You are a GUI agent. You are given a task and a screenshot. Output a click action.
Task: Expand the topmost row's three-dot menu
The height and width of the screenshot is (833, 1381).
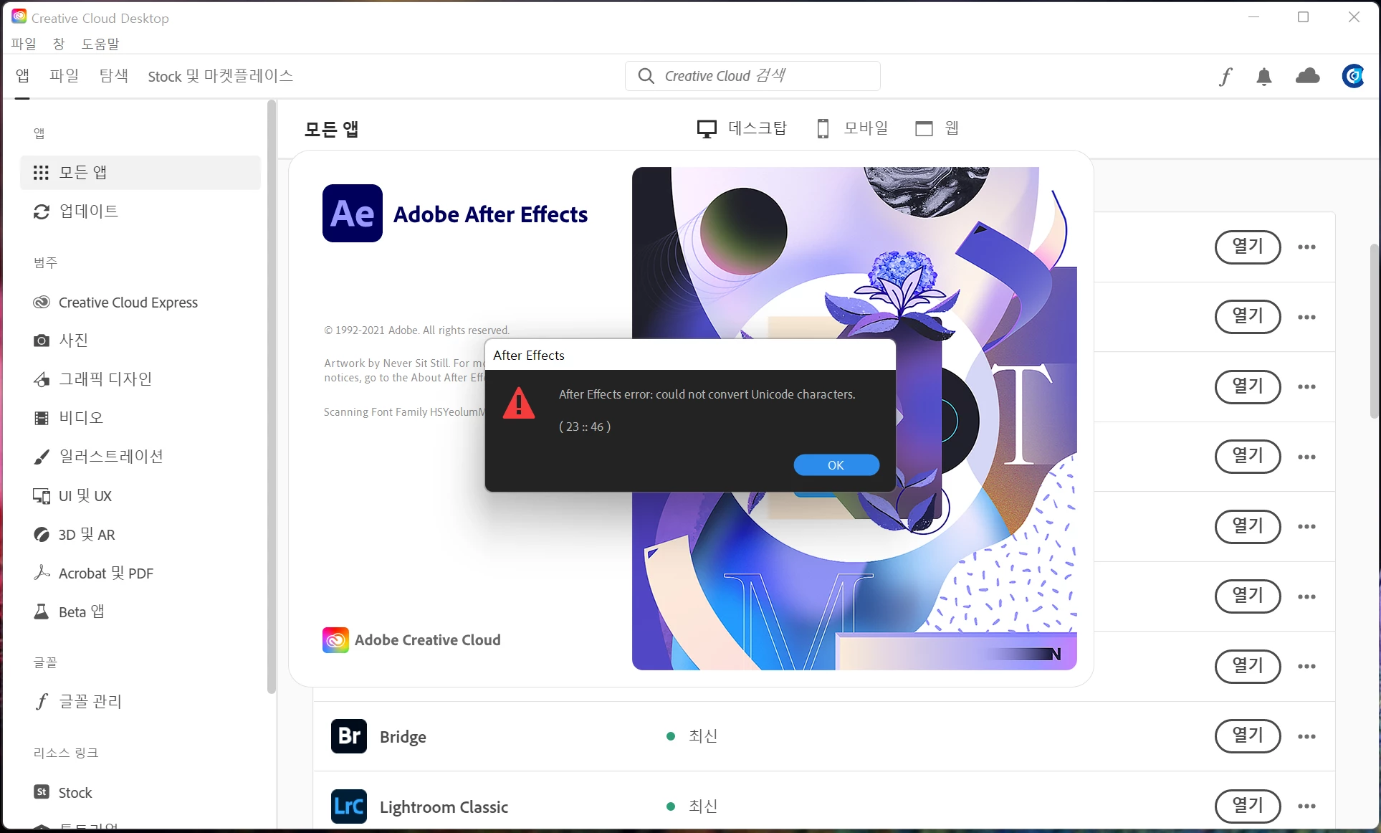pos(1306,247)
